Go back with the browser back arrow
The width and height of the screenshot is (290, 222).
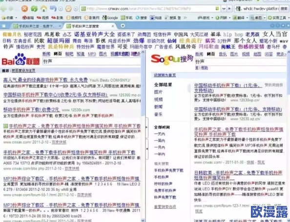tap(3, 8)
